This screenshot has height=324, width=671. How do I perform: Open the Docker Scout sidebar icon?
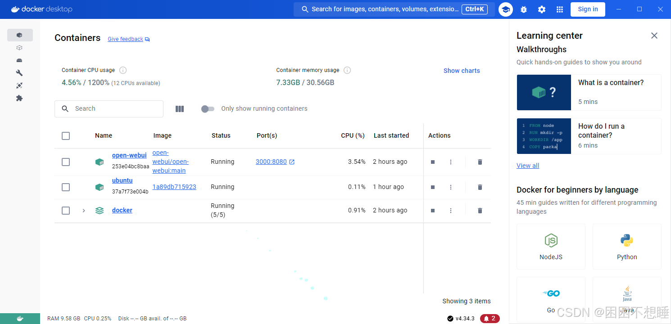point(19,85)
